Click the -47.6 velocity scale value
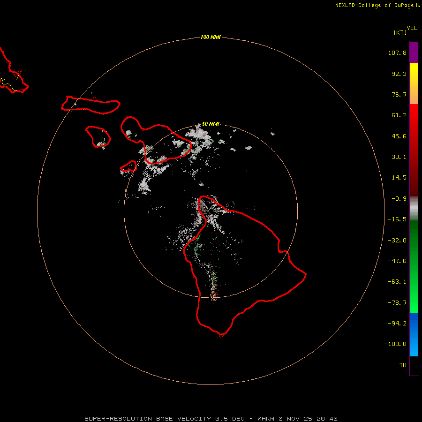This screenshot has height=422, width=422. pos(397,261)
